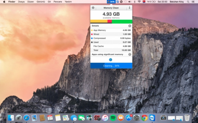
Task: Click the Safari app icon in Memory Clean
Action: click(x=110, y=60)
